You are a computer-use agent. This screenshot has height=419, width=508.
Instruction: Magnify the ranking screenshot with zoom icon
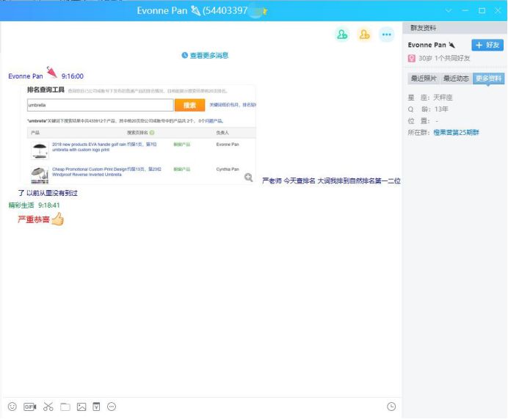248,177
